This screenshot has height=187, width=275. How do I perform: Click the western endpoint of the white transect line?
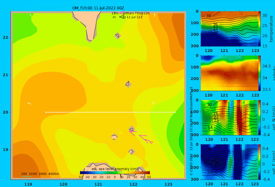(x=46, y=112)
